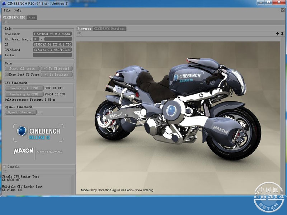Click the Processor name field
This screenshot has height=215, width=287.
pos(52,34)
